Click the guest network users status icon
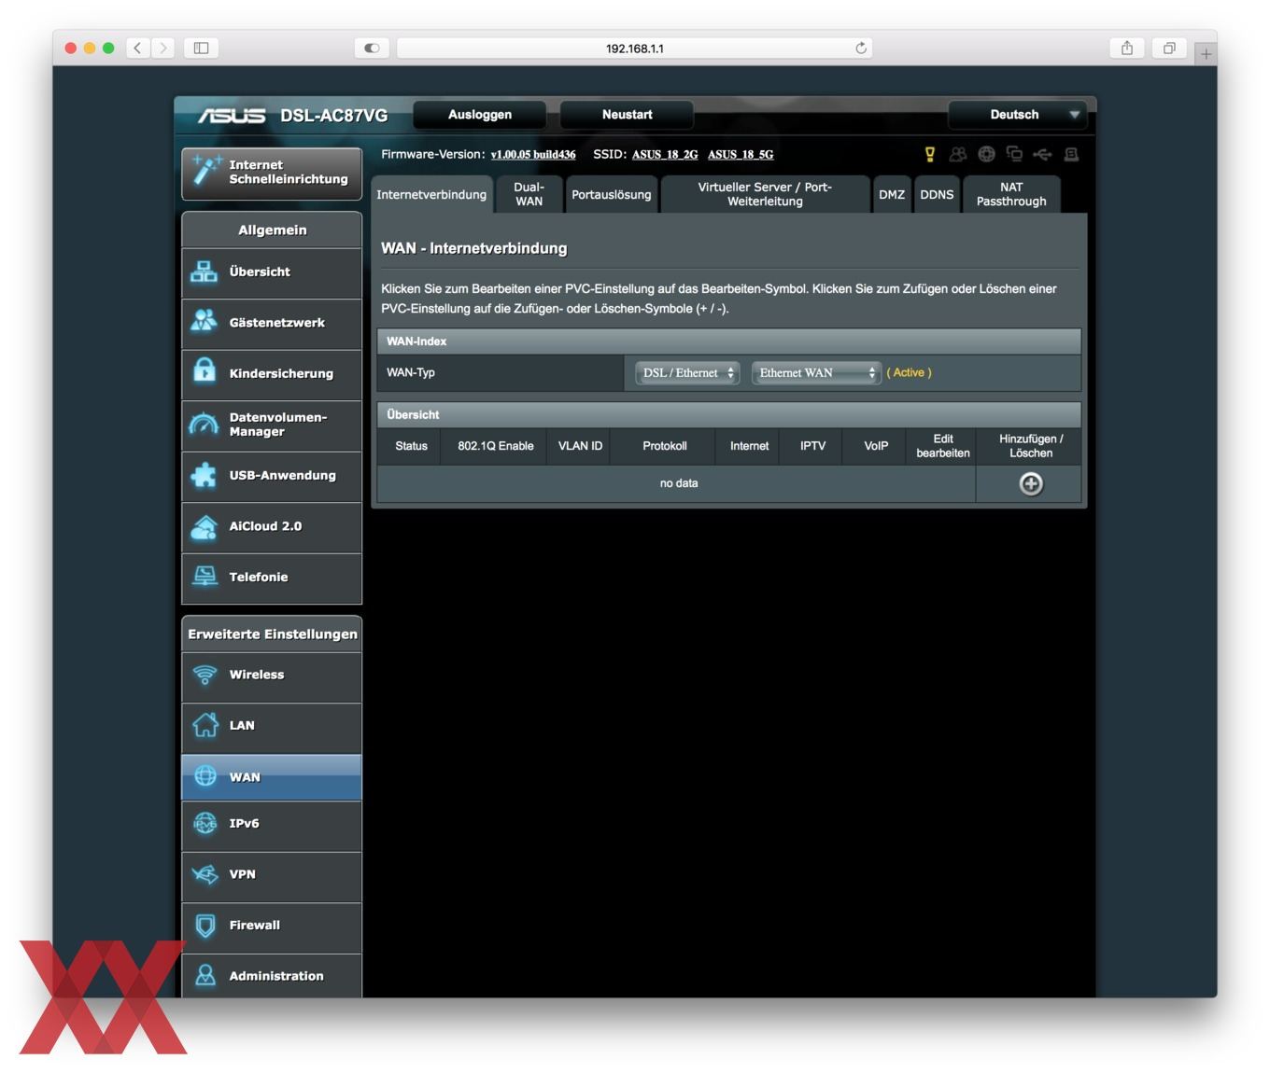The width and height of the screenshot is (1270, 1073). [958, 154]
